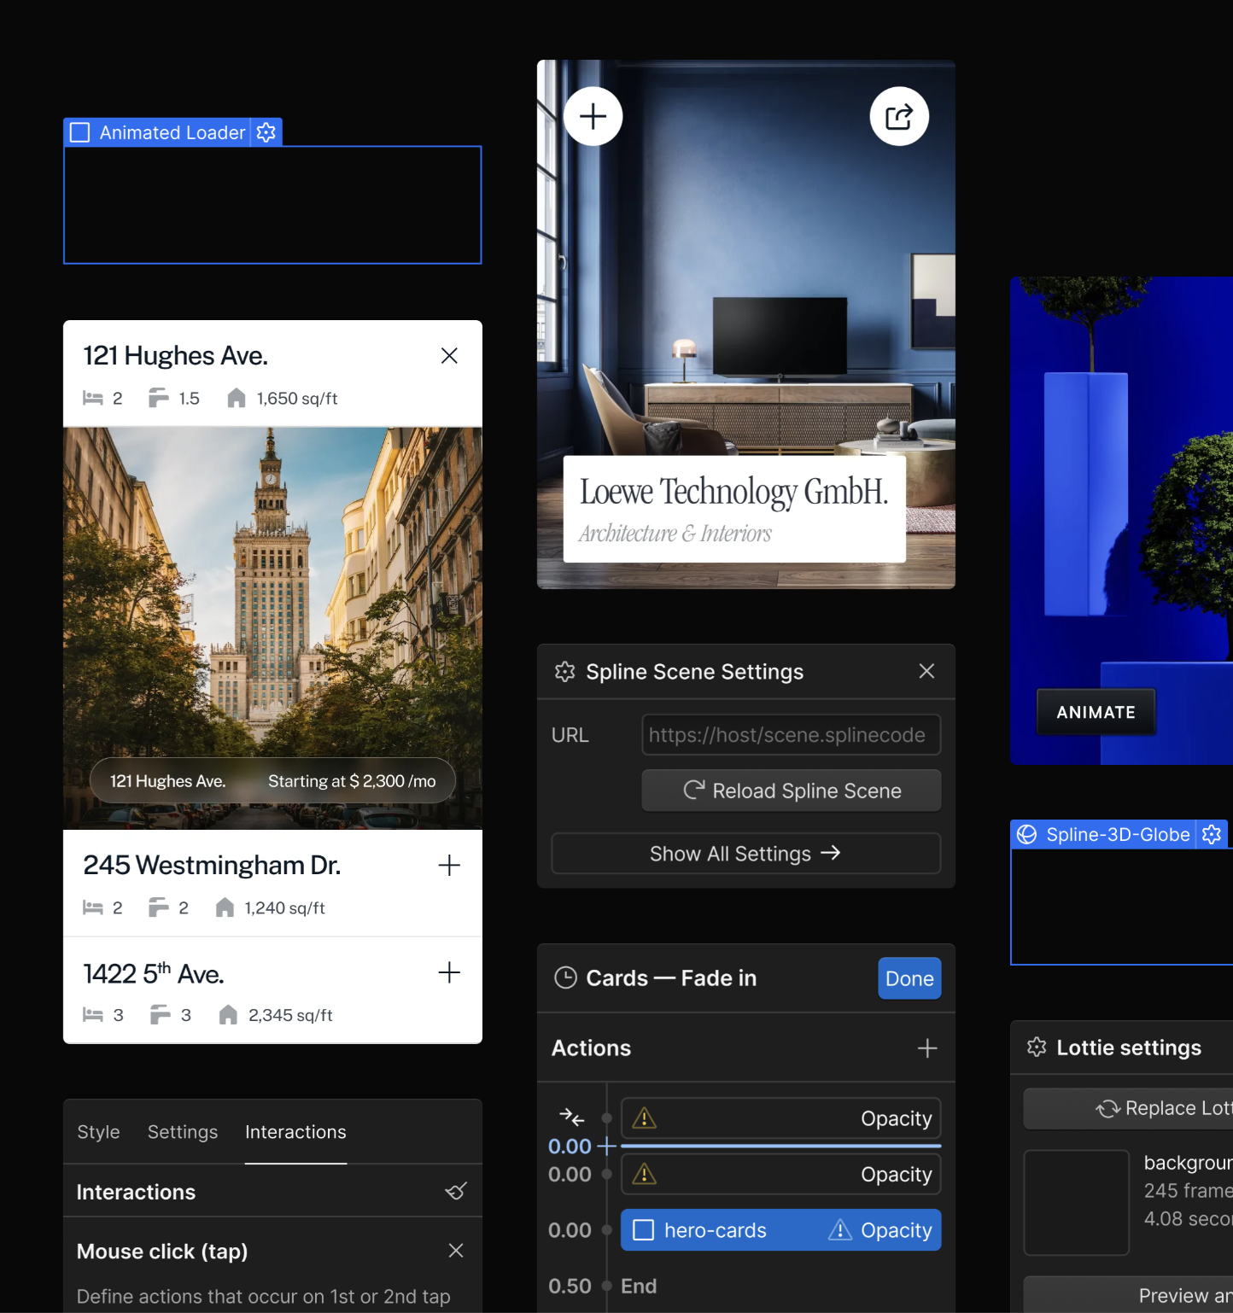Toggle the hero-cards element checkbox
Screen dimensions: 1233x1313
[x=643, y=1230]
